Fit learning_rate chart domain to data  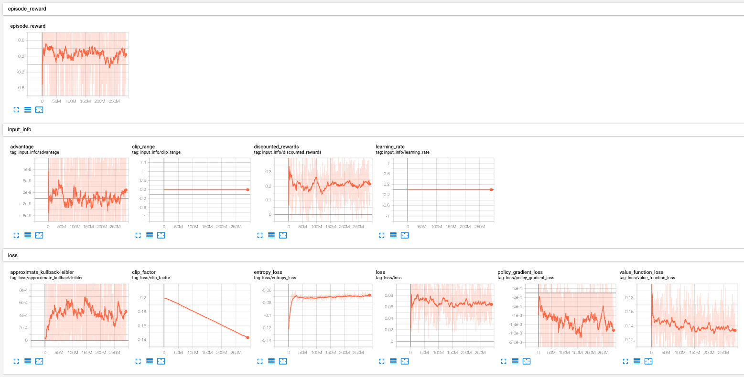pos(405,235)
